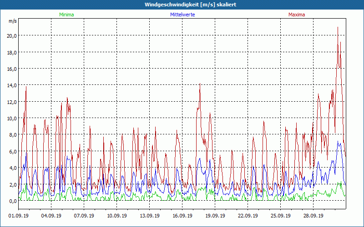Click the 13.09.19 date label
Image resolution: width=364 pixels, height=227 pixels.
(x=149, y=216)
